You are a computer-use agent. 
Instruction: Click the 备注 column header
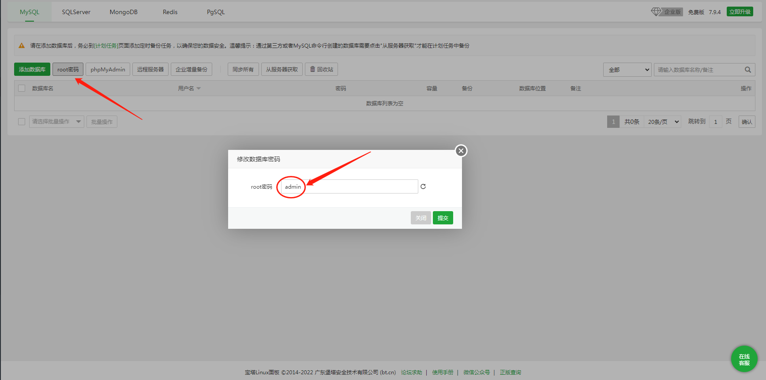[x=576, y=89]
